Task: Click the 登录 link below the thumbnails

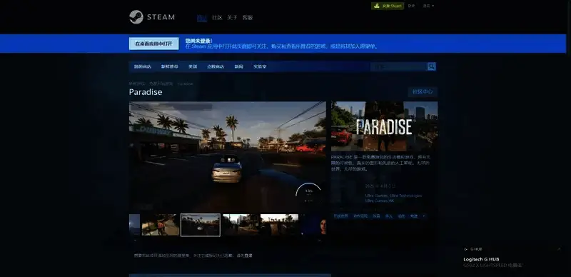Action: click(x=248, y=256)
